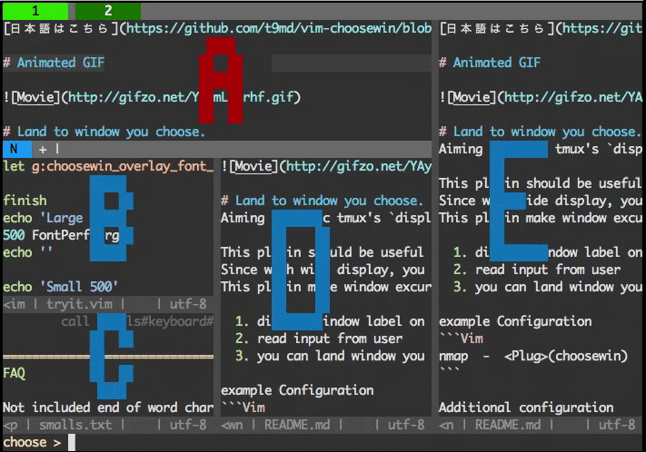Click 'smalls.txt' filename in statusline
The image size is (646, 452).
point(75,425)
